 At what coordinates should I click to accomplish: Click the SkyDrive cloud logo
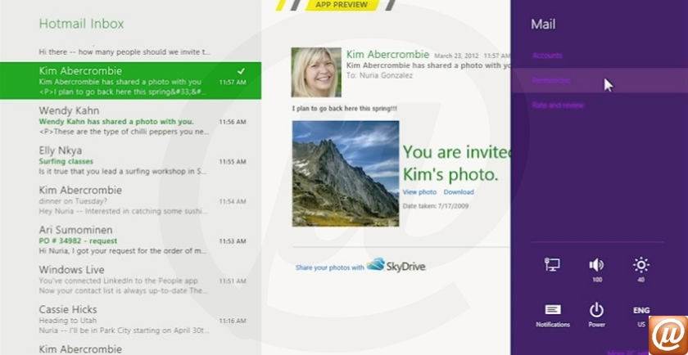pos(376,264)
